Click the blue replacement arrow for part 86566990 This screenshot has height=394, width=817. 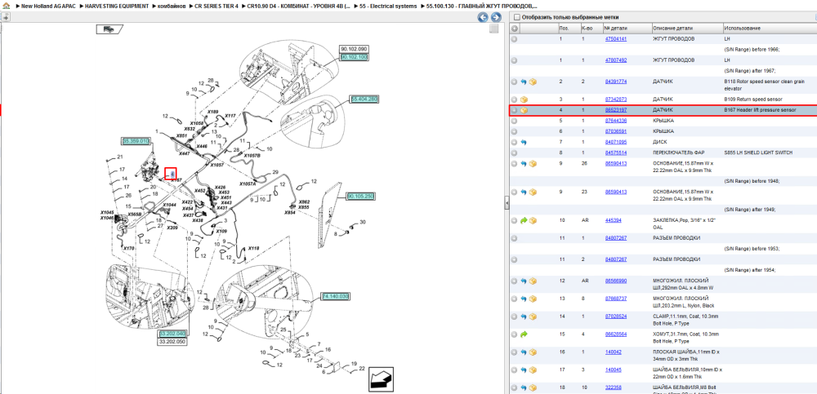pos(524,281)
